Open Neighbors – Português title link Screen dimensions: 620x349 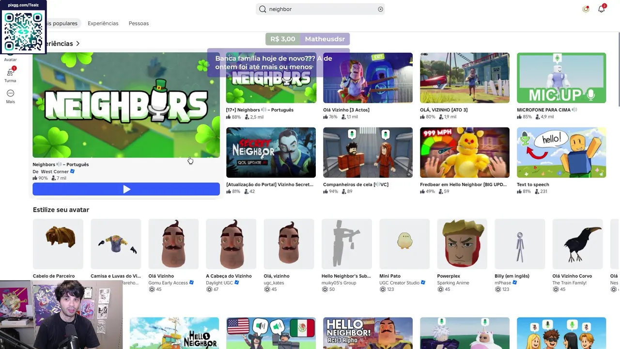pyautogui.click(x=61, y=164)
